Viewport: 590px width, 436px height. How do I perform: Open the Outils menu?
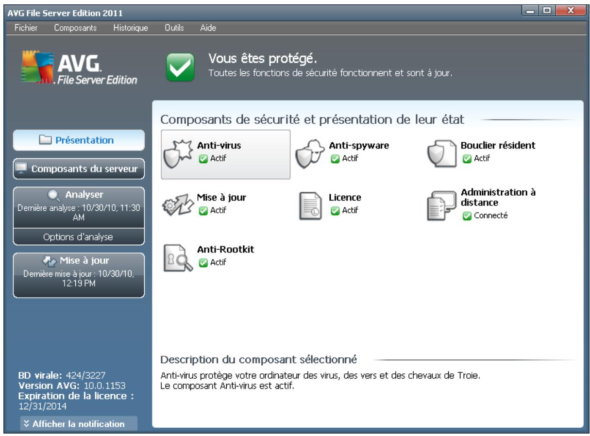point(174,28)
